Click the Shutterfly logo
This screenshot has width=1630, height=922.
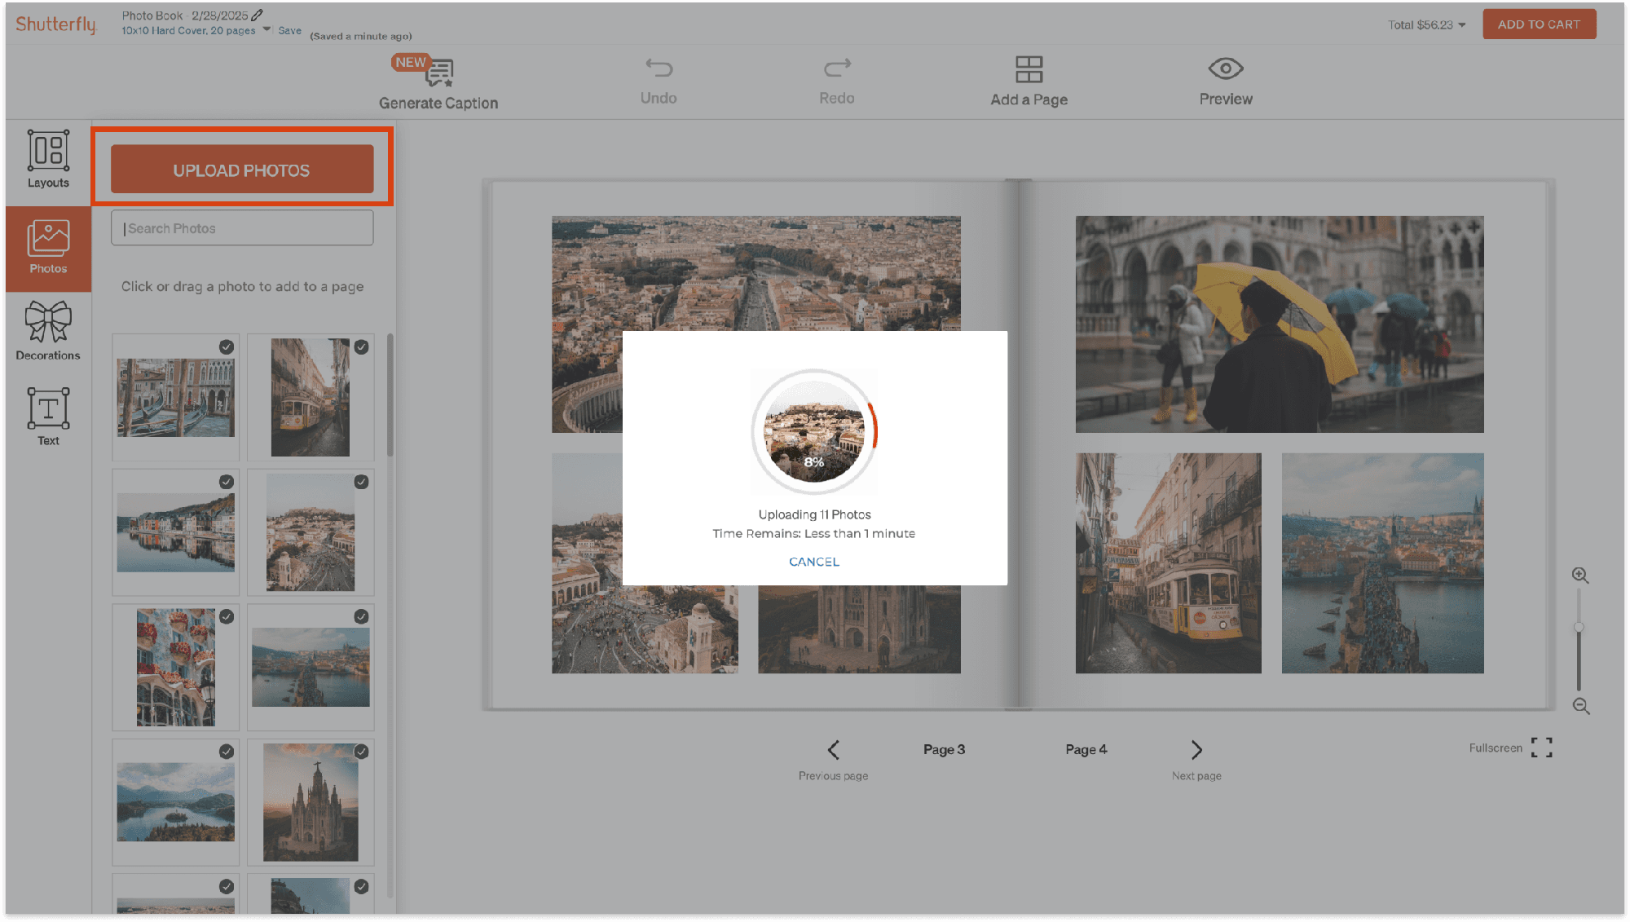click(55, 24)
